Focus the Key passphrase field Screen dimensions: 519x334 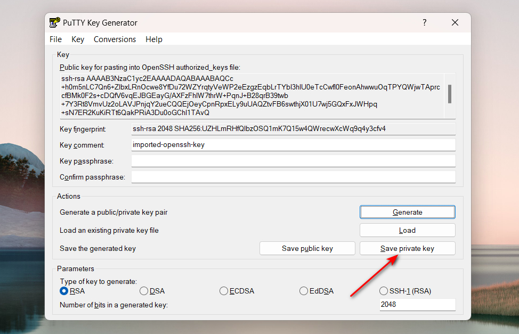[x=293, y=161]
